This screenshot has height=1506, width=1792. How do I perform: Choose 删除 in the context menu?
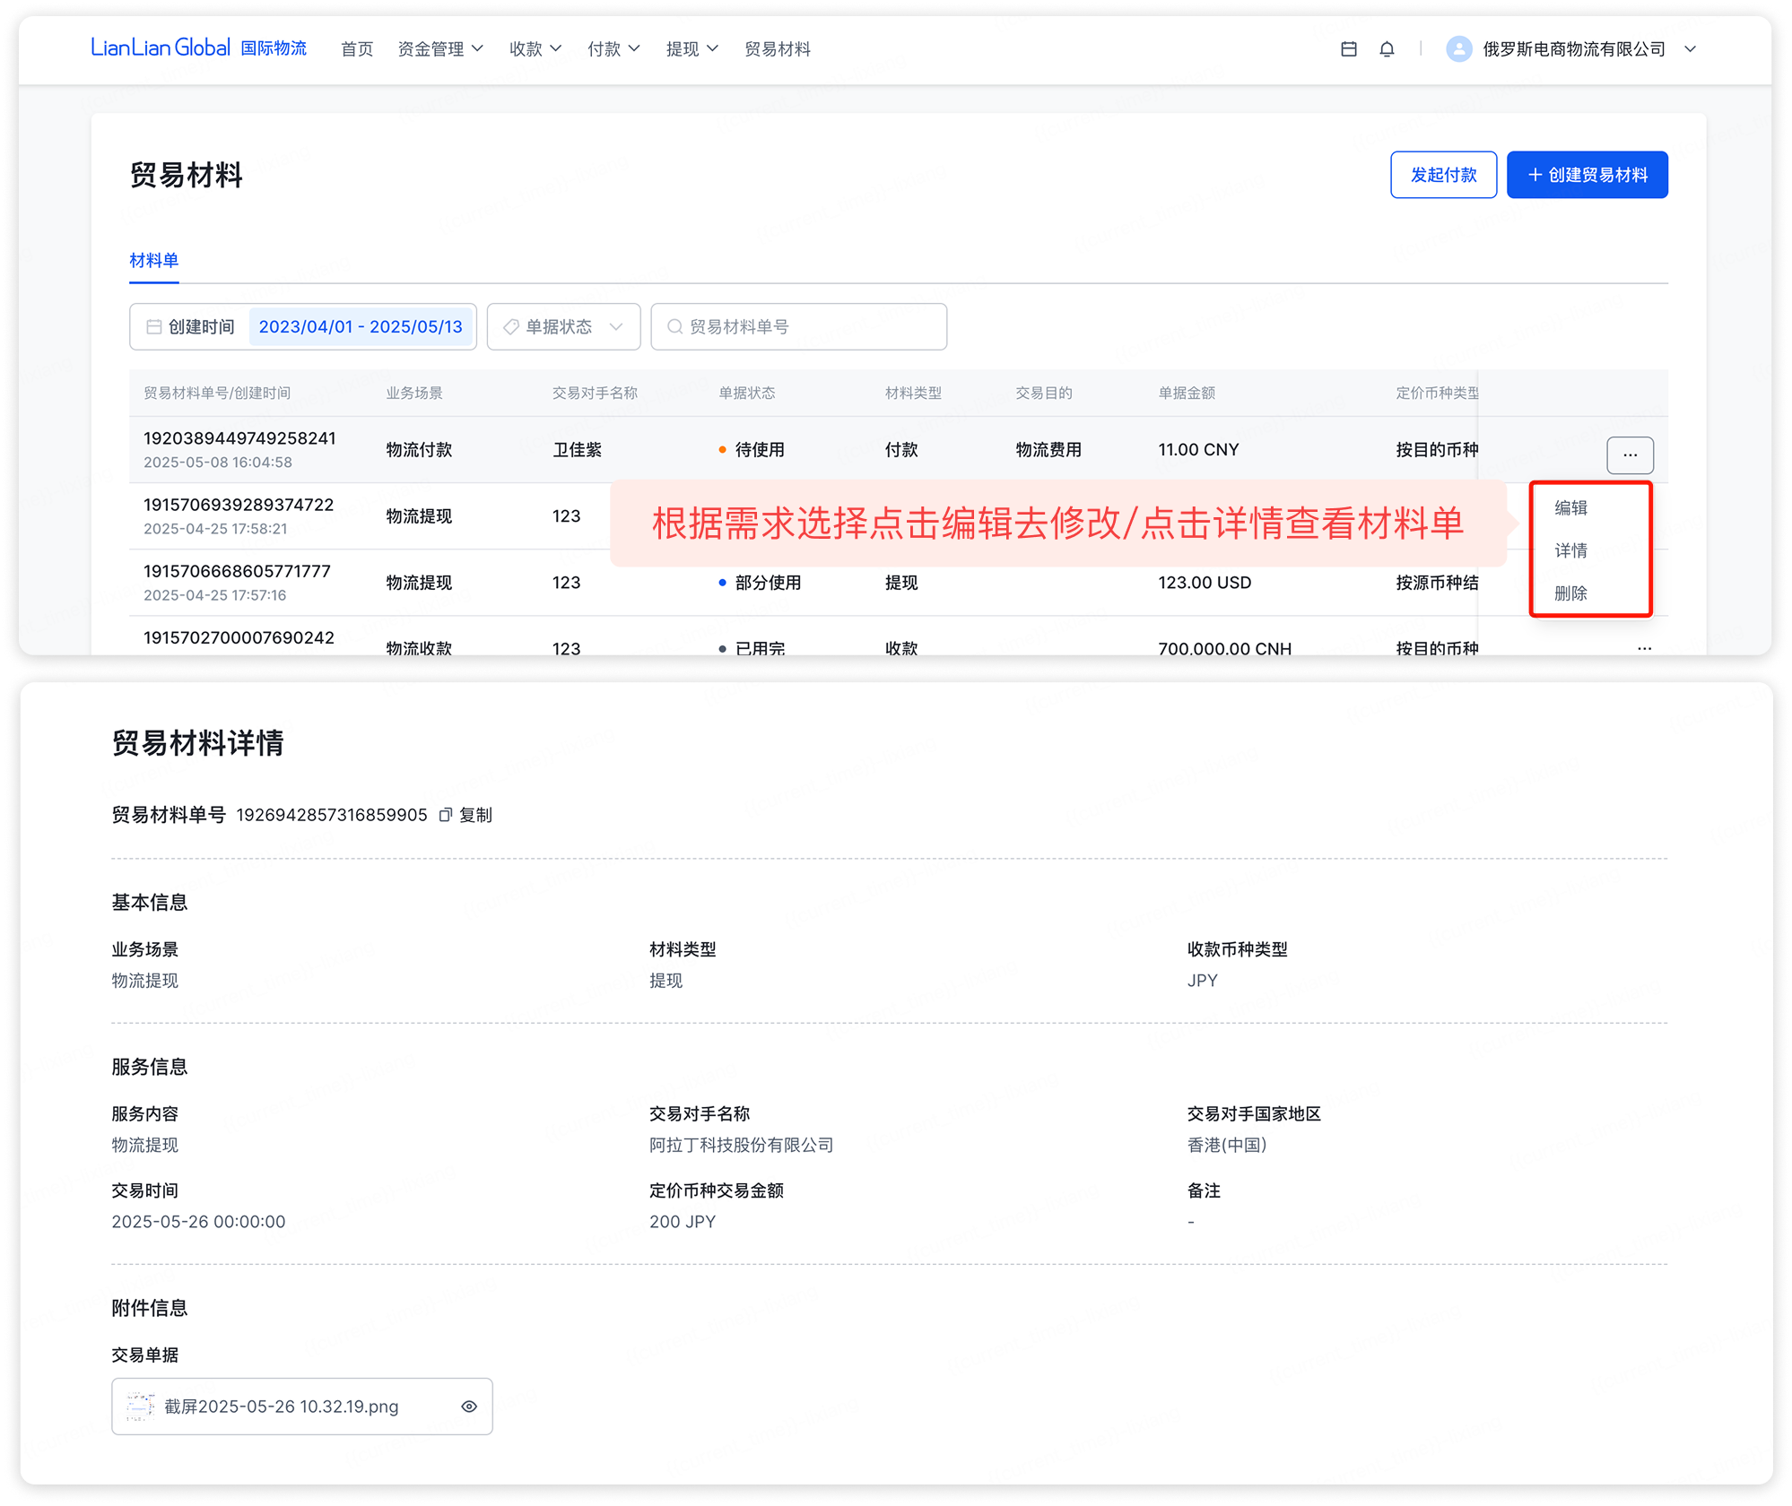[x=1570, y=593]
